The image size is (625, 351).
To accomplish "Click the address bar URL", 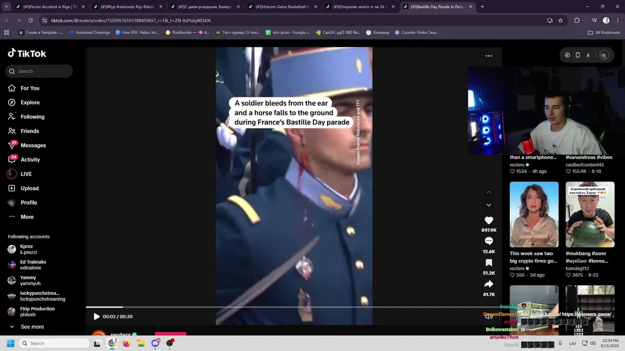I will (131, 20).
